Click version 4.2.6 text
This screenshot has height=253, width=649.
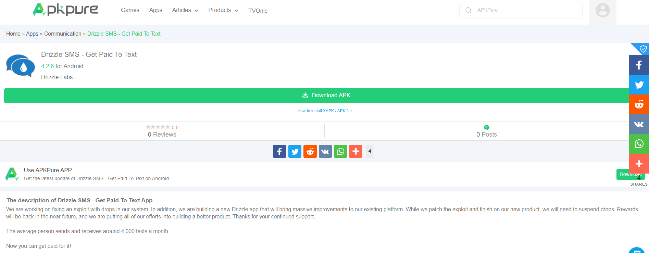pyautogui.click(x=48, y=66)
